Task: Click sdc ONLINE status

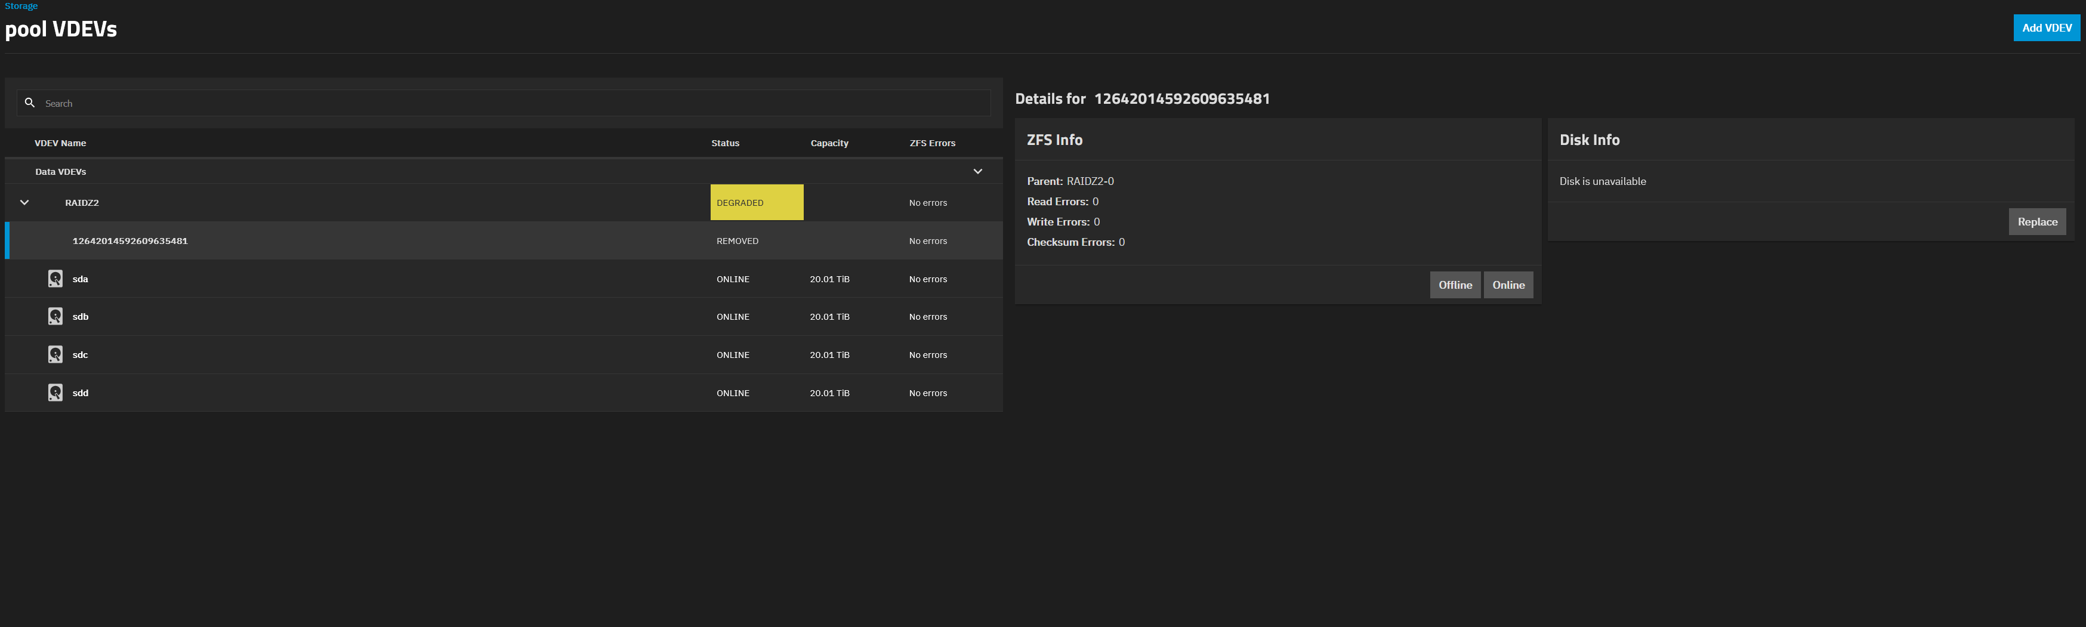Action: click(x=733, y=355)
